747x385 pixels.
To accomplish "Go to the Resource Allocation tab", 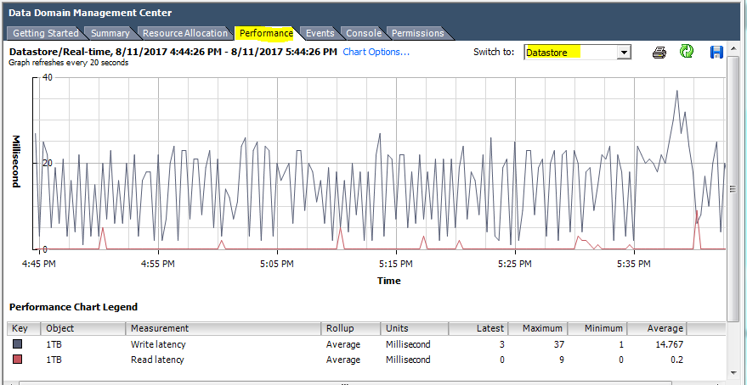I will (x=184, y=33).
